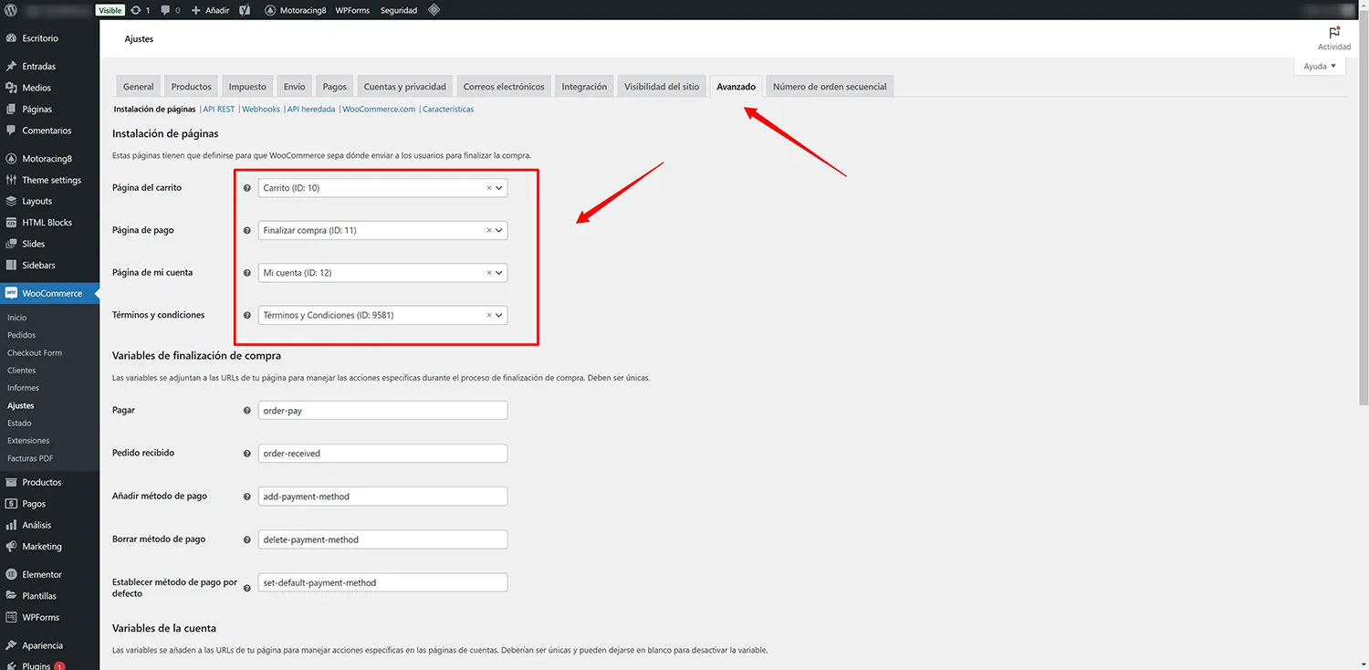Open the Página de pago dropdown

(499, 230)
